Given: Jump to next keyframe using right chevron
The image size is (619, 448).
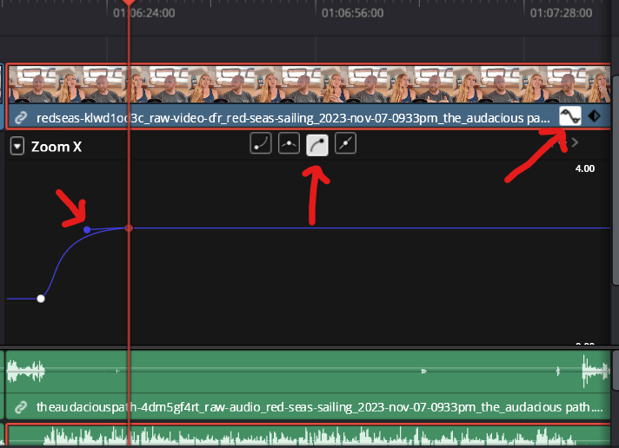Looking at the screenshot, I should click(x=574, y=143).
